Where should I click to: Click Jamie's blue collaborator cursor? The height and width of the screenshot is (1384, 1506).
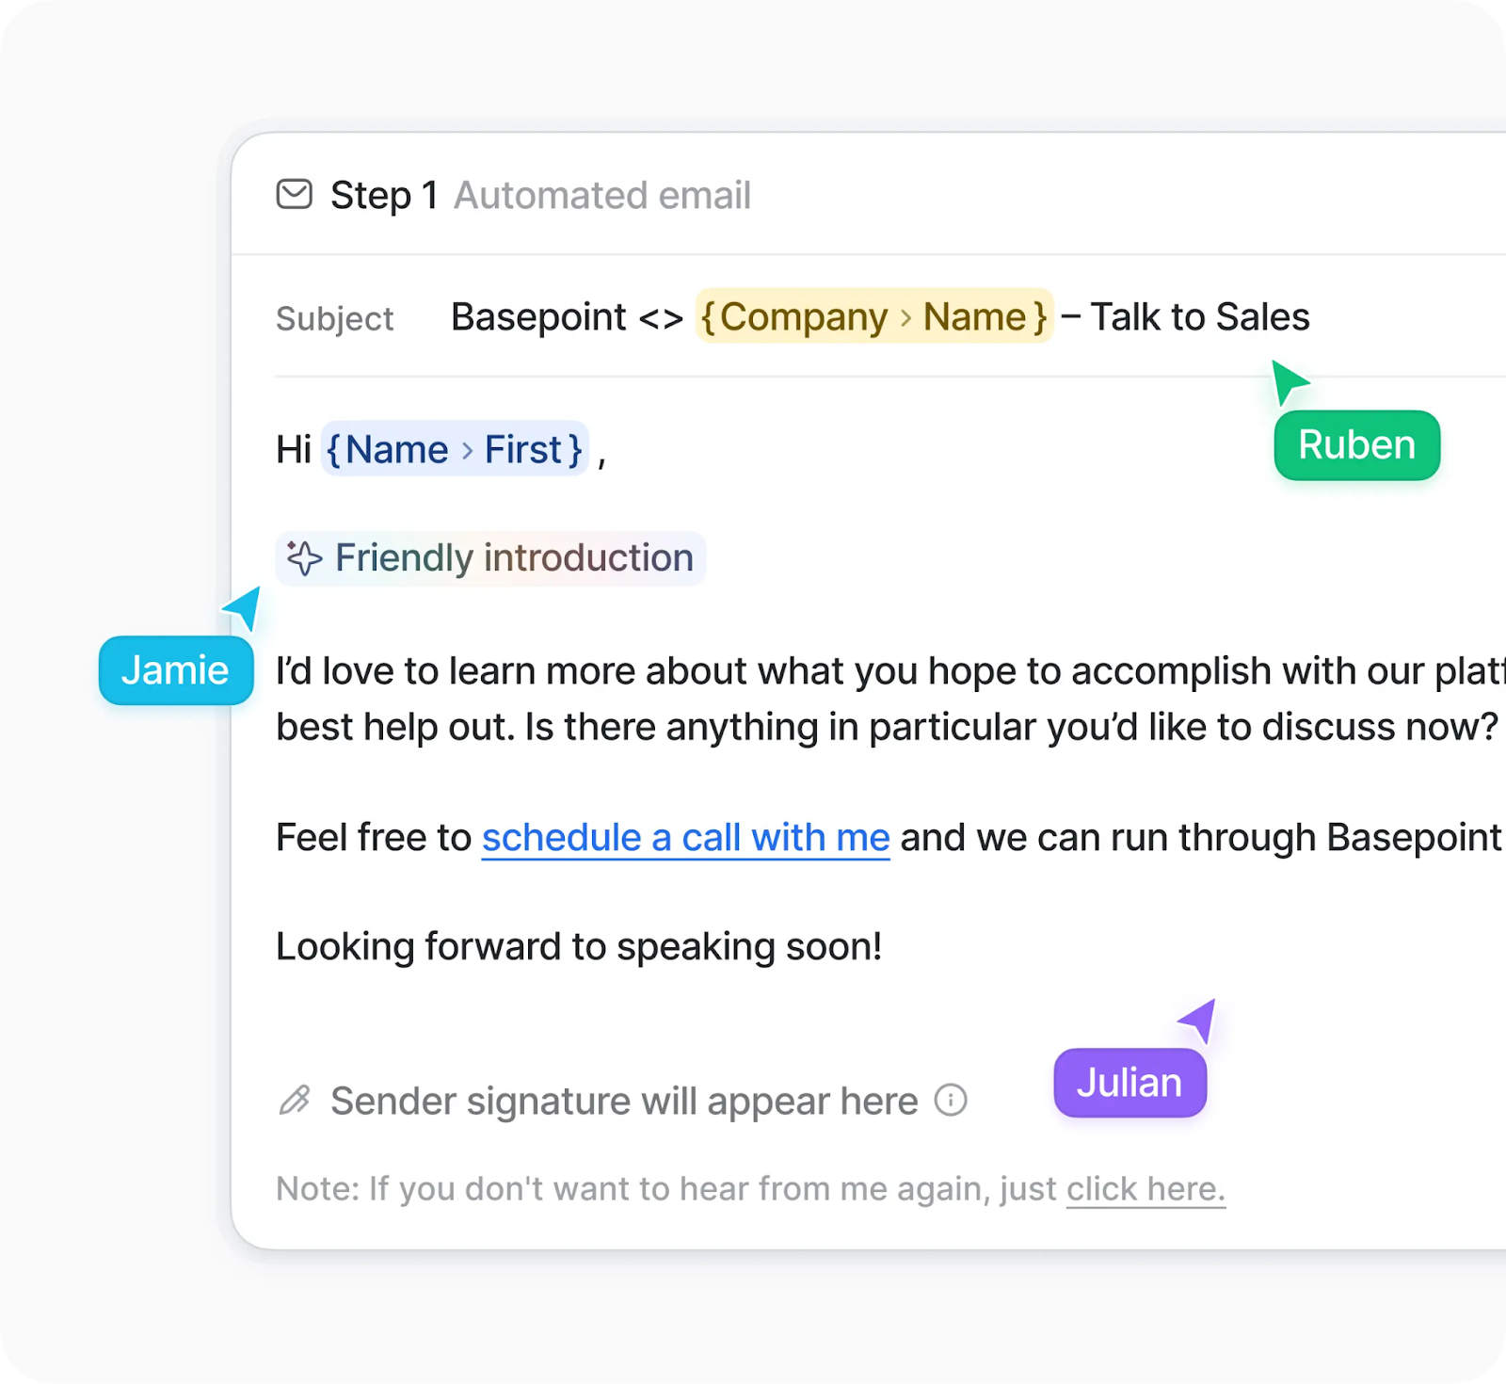[x=243, y=607]
